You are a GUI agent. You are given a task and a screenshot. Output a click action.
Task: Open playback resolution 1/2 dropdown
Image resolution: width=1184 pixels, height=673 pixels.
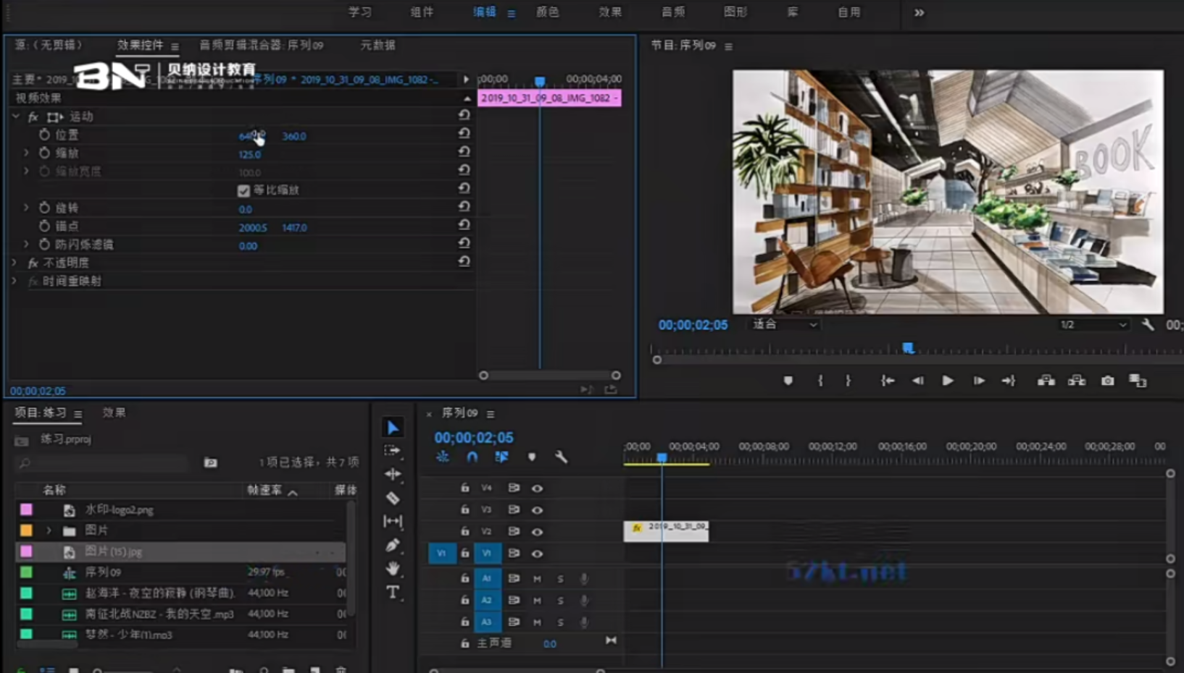point(1093,325)
